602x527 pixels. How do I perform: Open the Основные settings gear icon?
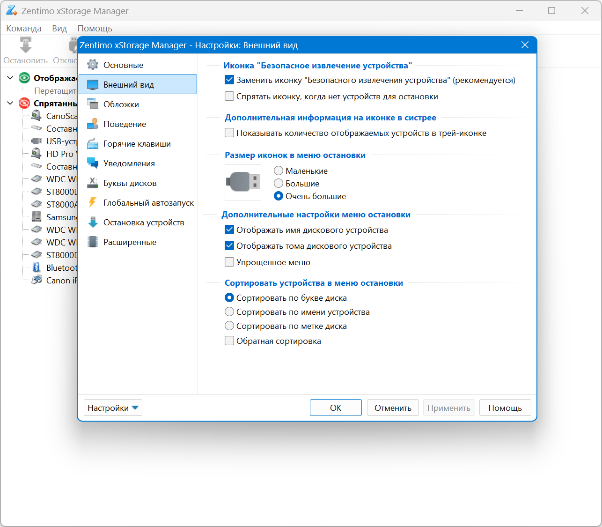coord(93,65)
